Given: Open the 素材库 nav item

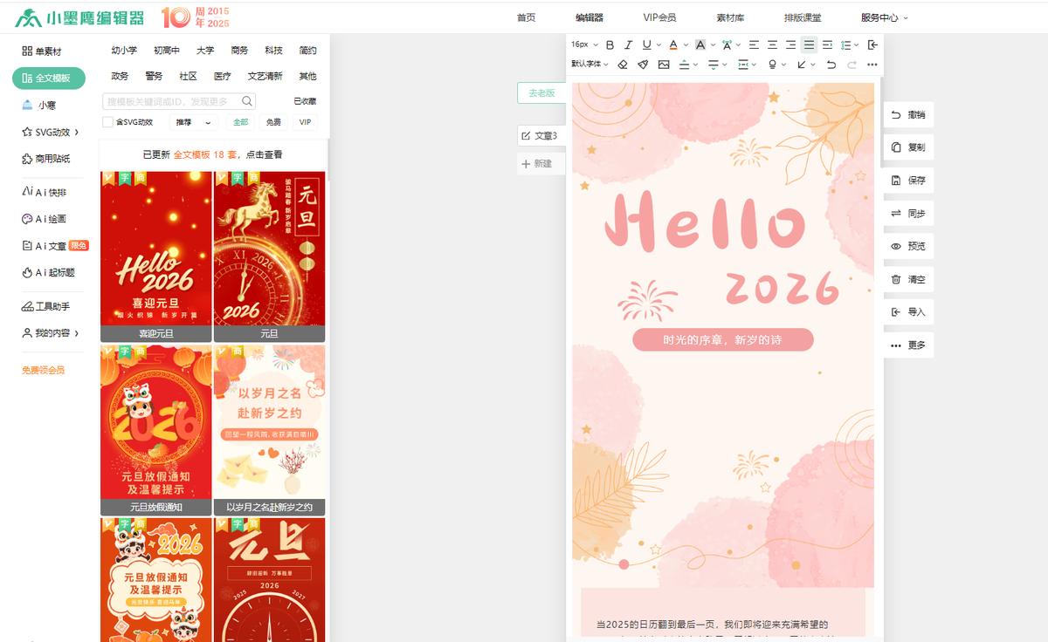Looking at the screenshot, I should click(x=730, y=17).
